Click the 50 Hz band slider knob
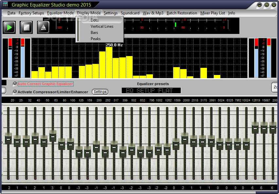The image size is (279, 194). 44,141
